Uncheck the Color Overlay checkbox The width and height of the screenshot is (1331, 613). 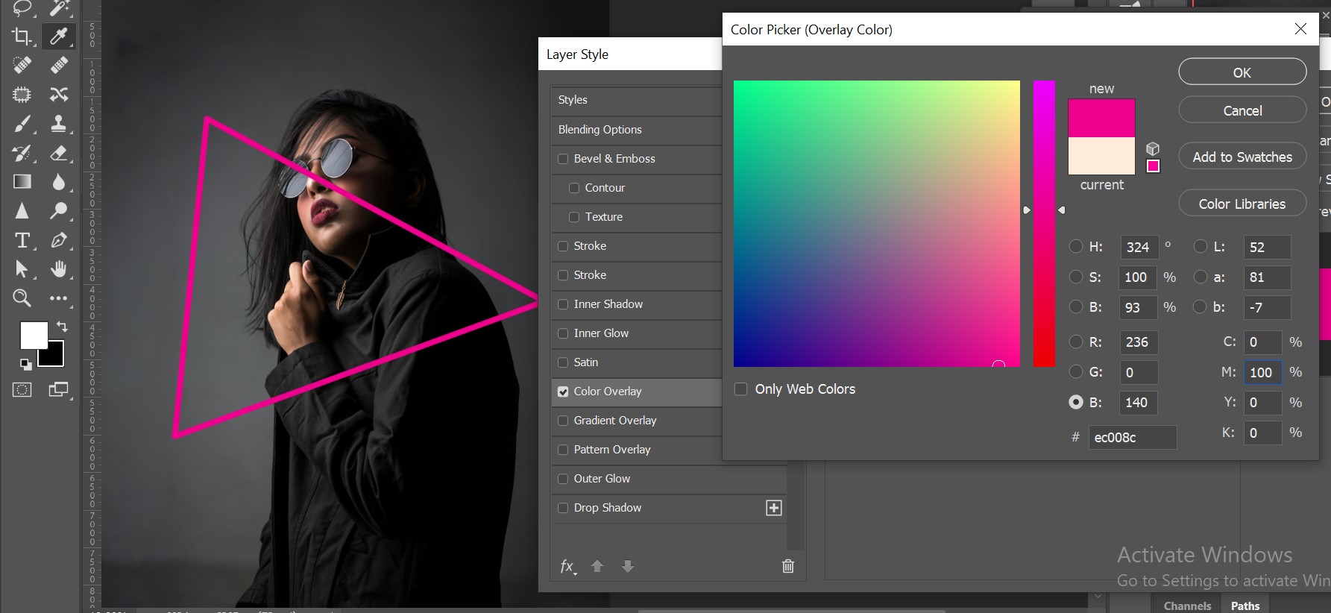[563, 392]
